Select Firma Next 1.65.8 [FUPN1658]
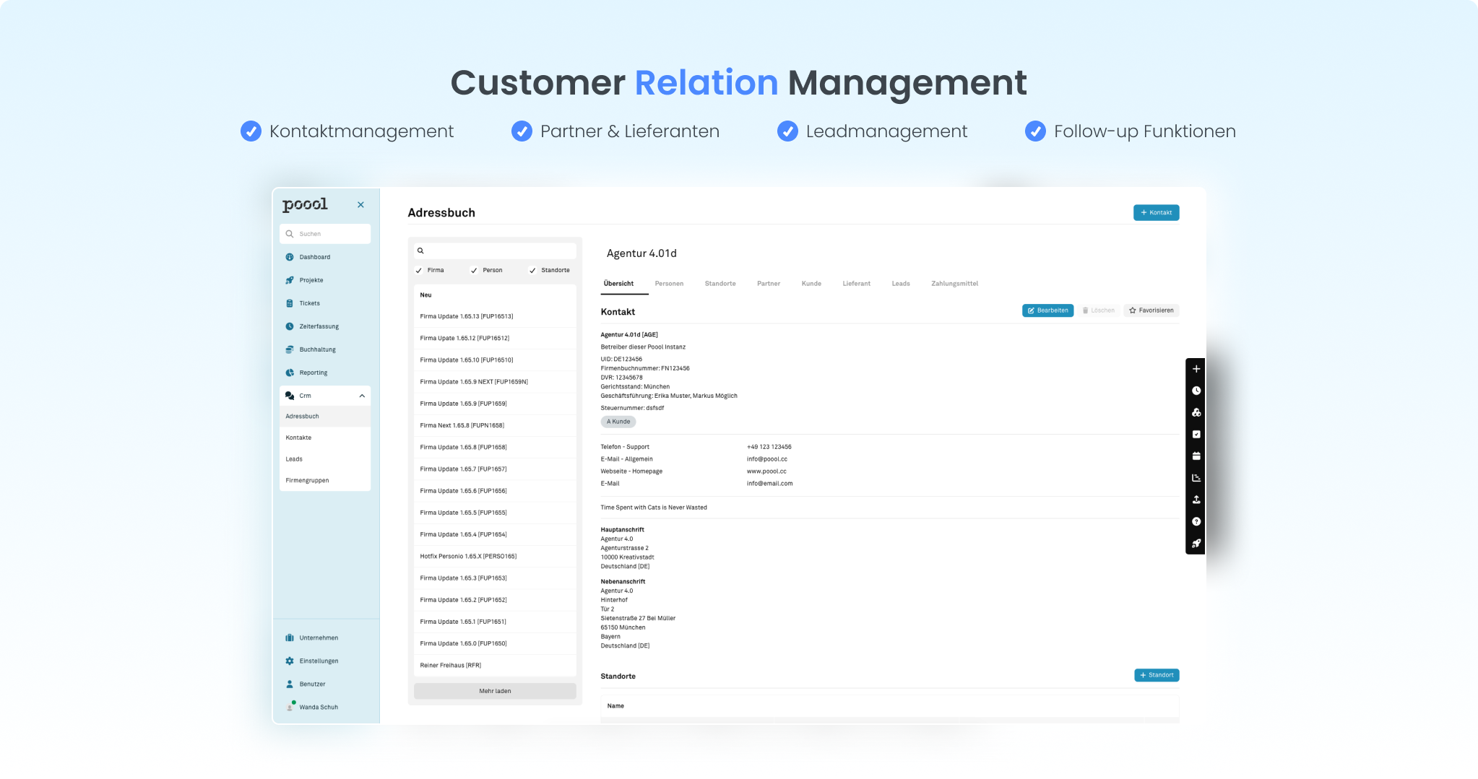The height and width of the screenshot is (779, 1478). 495,425
